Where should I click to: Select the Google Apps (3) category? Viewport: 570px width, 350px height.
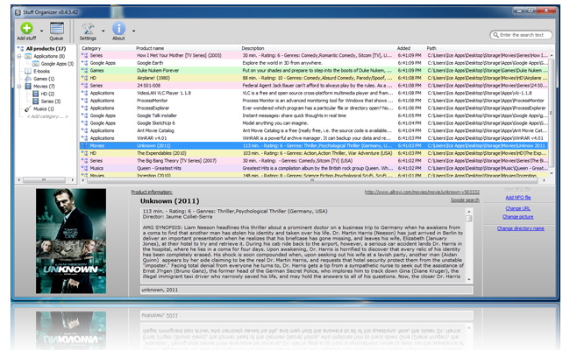coord(57,64)
